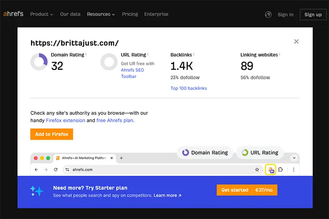Screen dimensions: 329x219
Task: Click the 1.4K backlinks value
Action: pyautogui.click(x=182, y=66)
